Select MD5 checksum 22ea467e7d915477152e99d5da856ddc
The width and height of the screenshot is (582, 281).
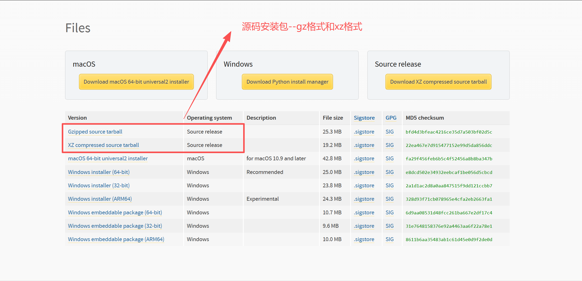pos(449,145)
